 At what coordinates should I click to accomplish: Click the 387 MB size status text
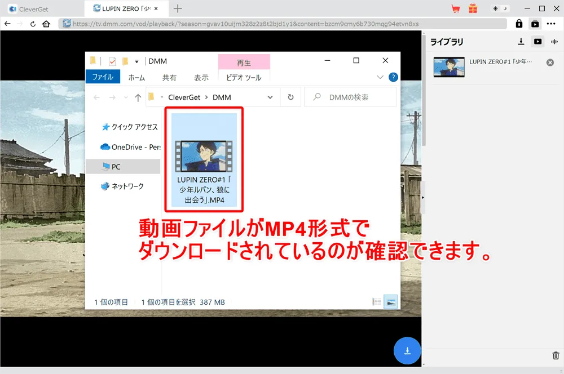pos(212,302)
